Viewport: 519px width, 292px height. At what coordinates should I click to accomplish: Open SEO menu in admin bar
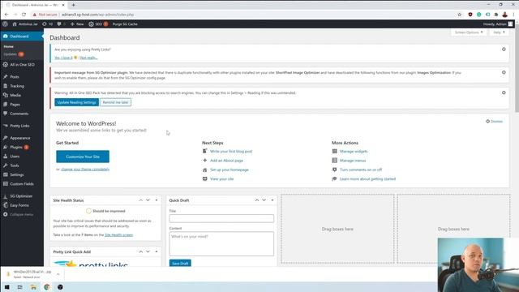[x=98, y=24]
